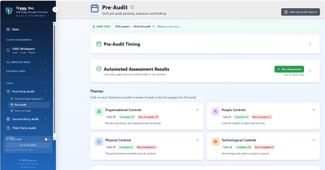Viewport: 325px width, 170px height.
Task: Click the 'Total: 37' badge
Action: coord(111,117)
